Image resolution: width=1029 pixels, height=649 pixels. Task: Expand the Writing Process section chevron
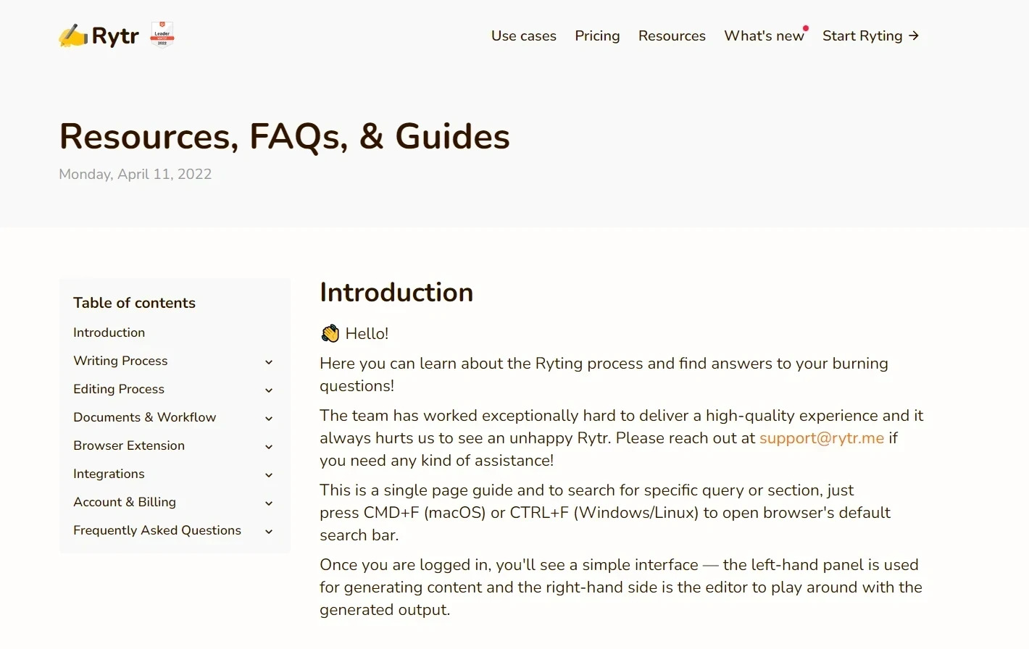[269, 361]
